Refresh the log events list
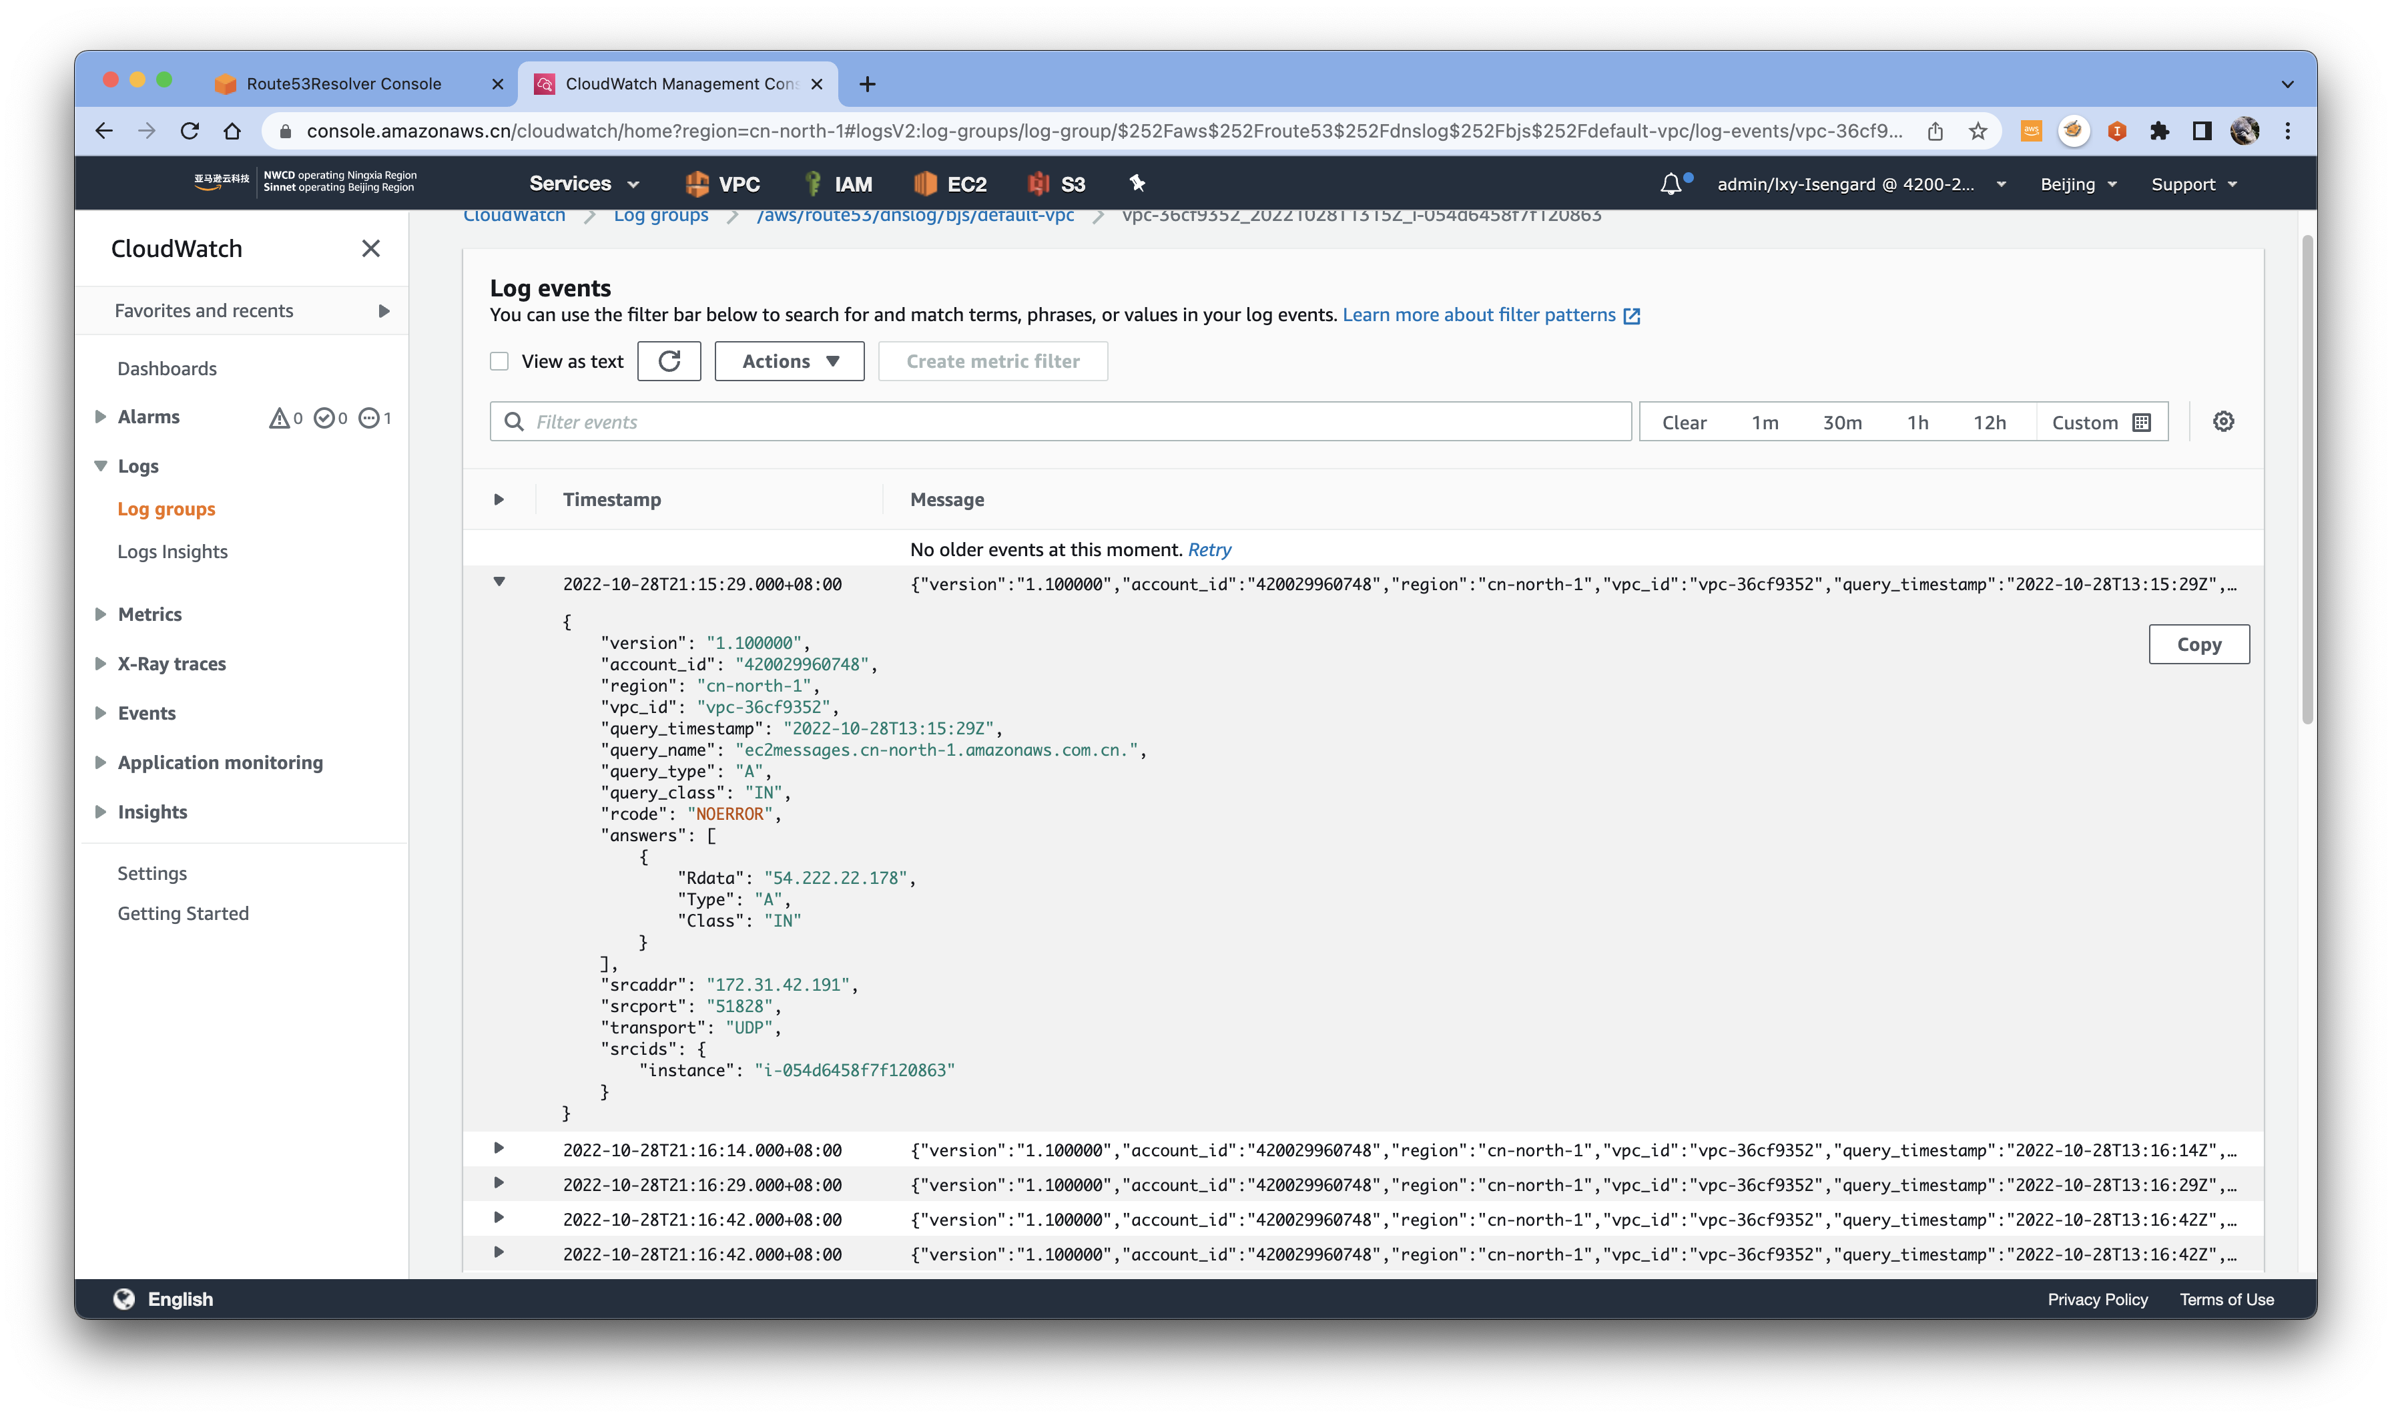2392x1418 pixels. tap(669, 361)
